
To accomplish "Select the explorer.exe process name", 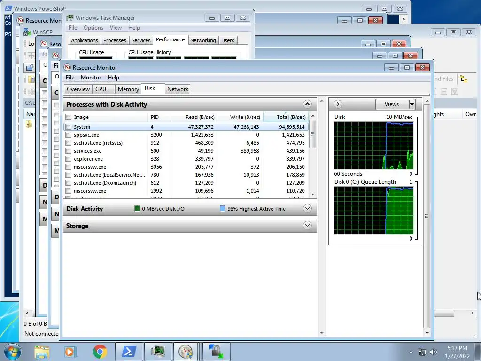I will click(88, 159).
